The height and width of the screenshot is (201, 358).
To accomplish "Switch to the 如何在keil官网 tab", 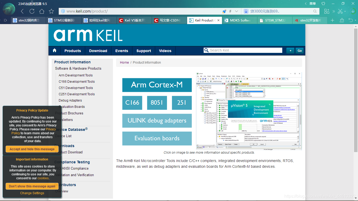I will [x=99, y=20].
